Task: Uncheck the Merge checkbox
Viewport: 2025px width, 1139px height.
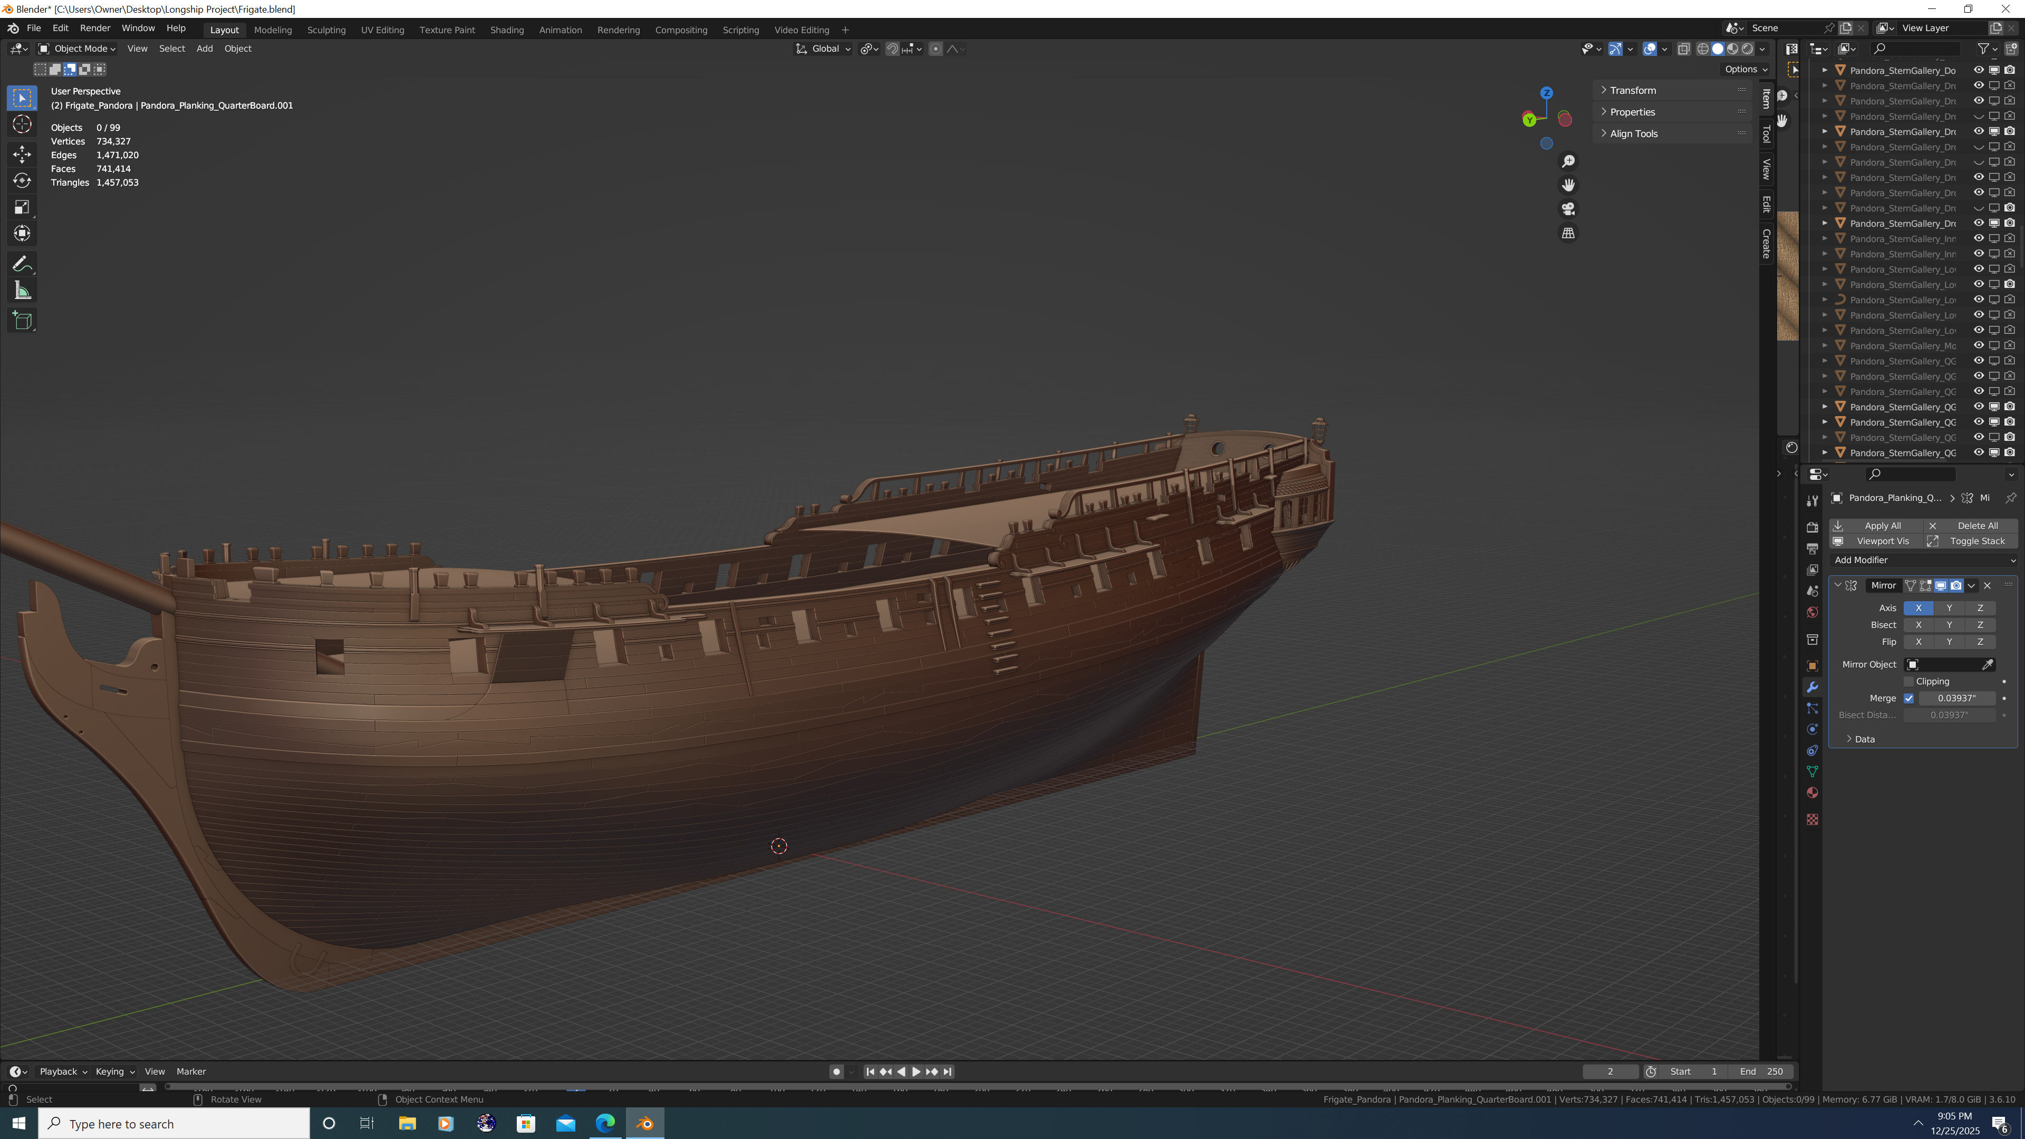Action: pos(1908,698)
